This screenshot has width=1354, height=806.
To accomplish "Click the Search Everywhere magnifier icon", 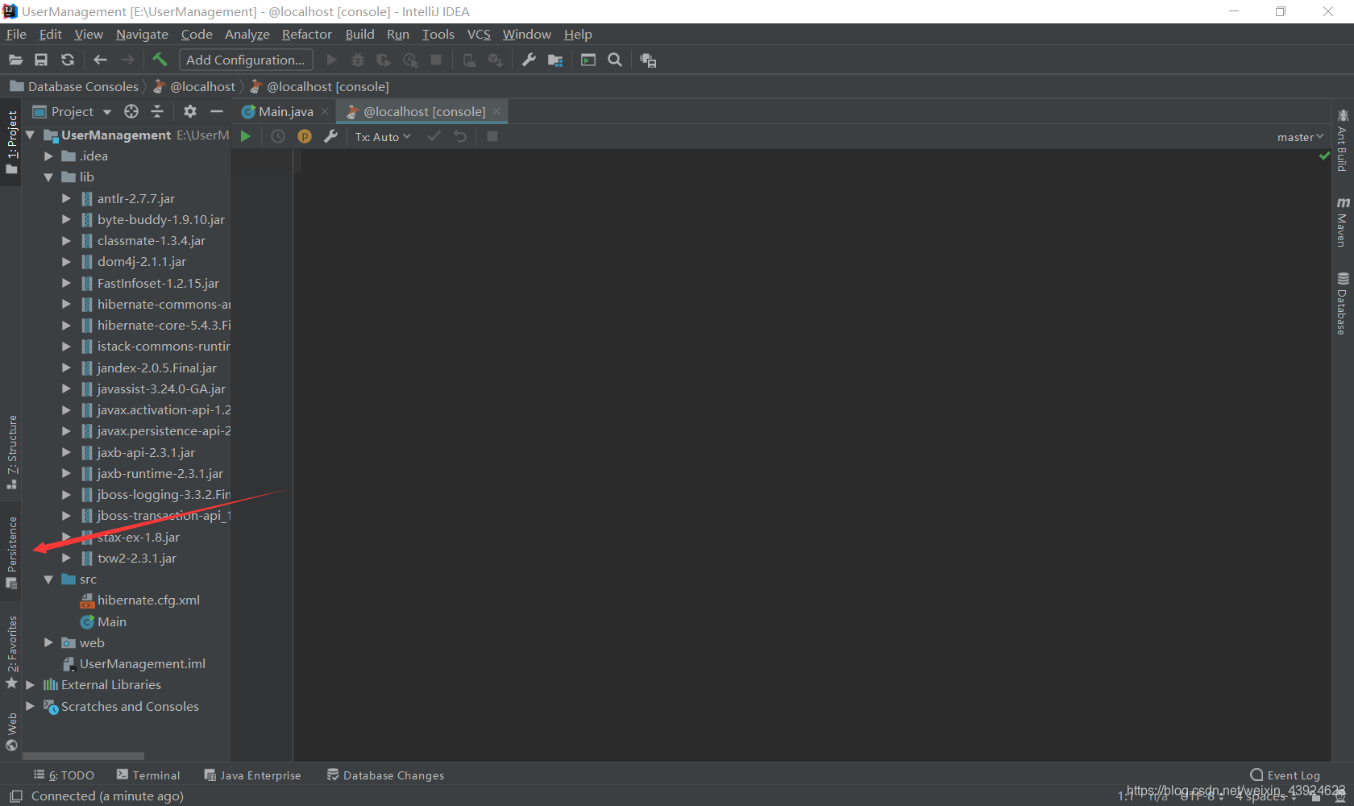I will point(615,60).
